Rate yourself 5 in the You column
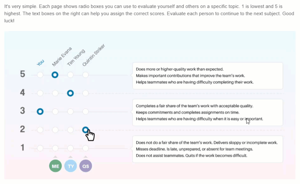Image resolution: width=300 pixels, height=184 pixels. (40, 75)
